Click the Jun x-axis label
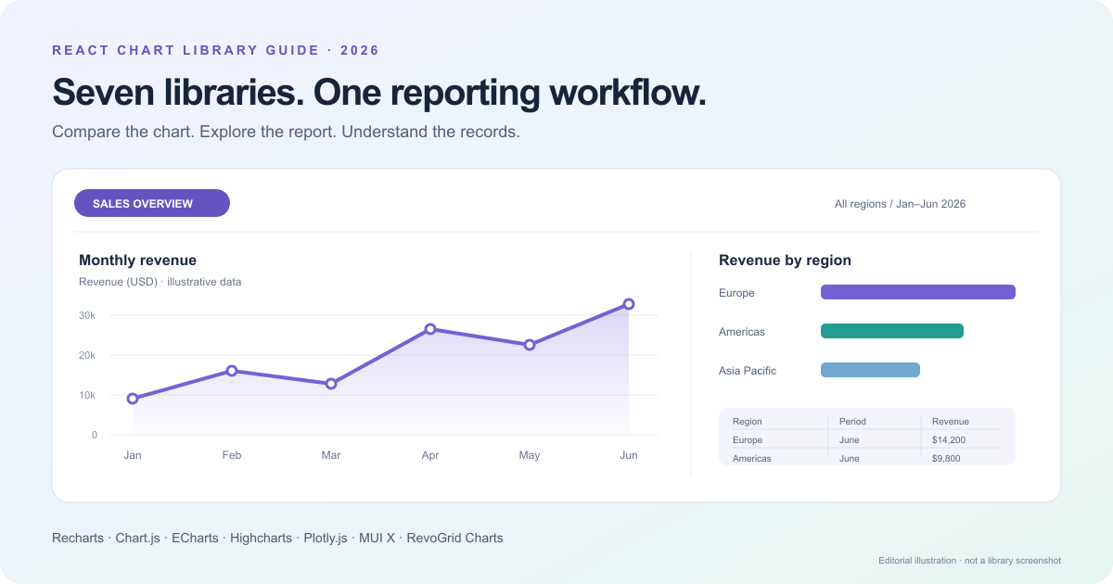This screenshot has width=1113, height=584. tap(629, 455)
